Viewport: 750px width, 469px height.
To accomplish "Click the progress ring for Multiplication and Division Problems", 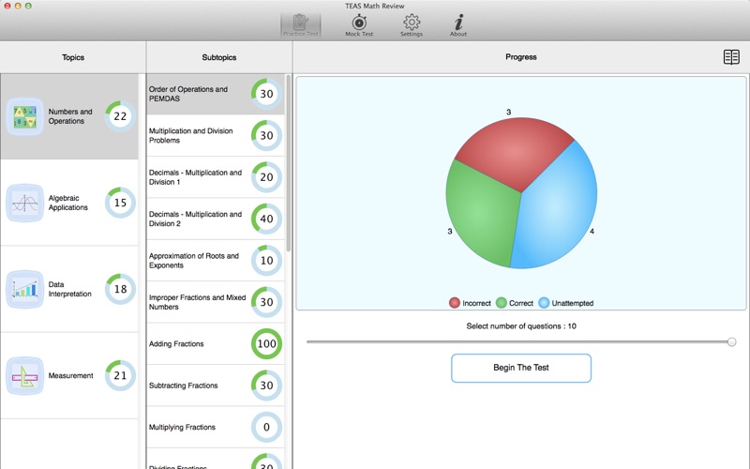I will click(266, 135).
